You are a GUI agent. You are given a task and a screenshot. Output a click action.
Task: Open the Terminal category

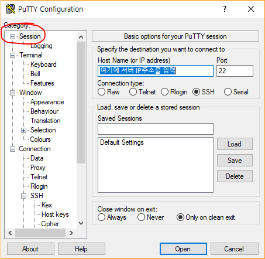(x=31, y=55)
